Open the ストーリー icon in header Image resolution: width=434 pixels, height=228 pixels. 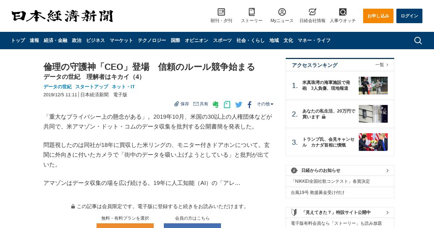pos(252,12)
